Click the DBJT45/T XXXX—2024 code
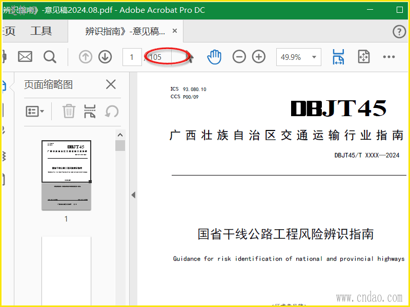The height and width of the screenshot is (307, 410). click(x=367, y=156)
